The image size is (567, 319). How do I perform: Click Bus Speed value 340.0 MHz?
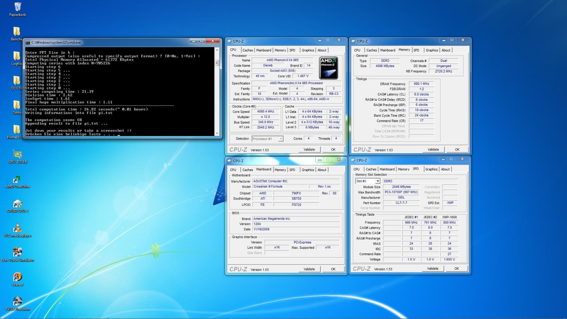(265, 122)
